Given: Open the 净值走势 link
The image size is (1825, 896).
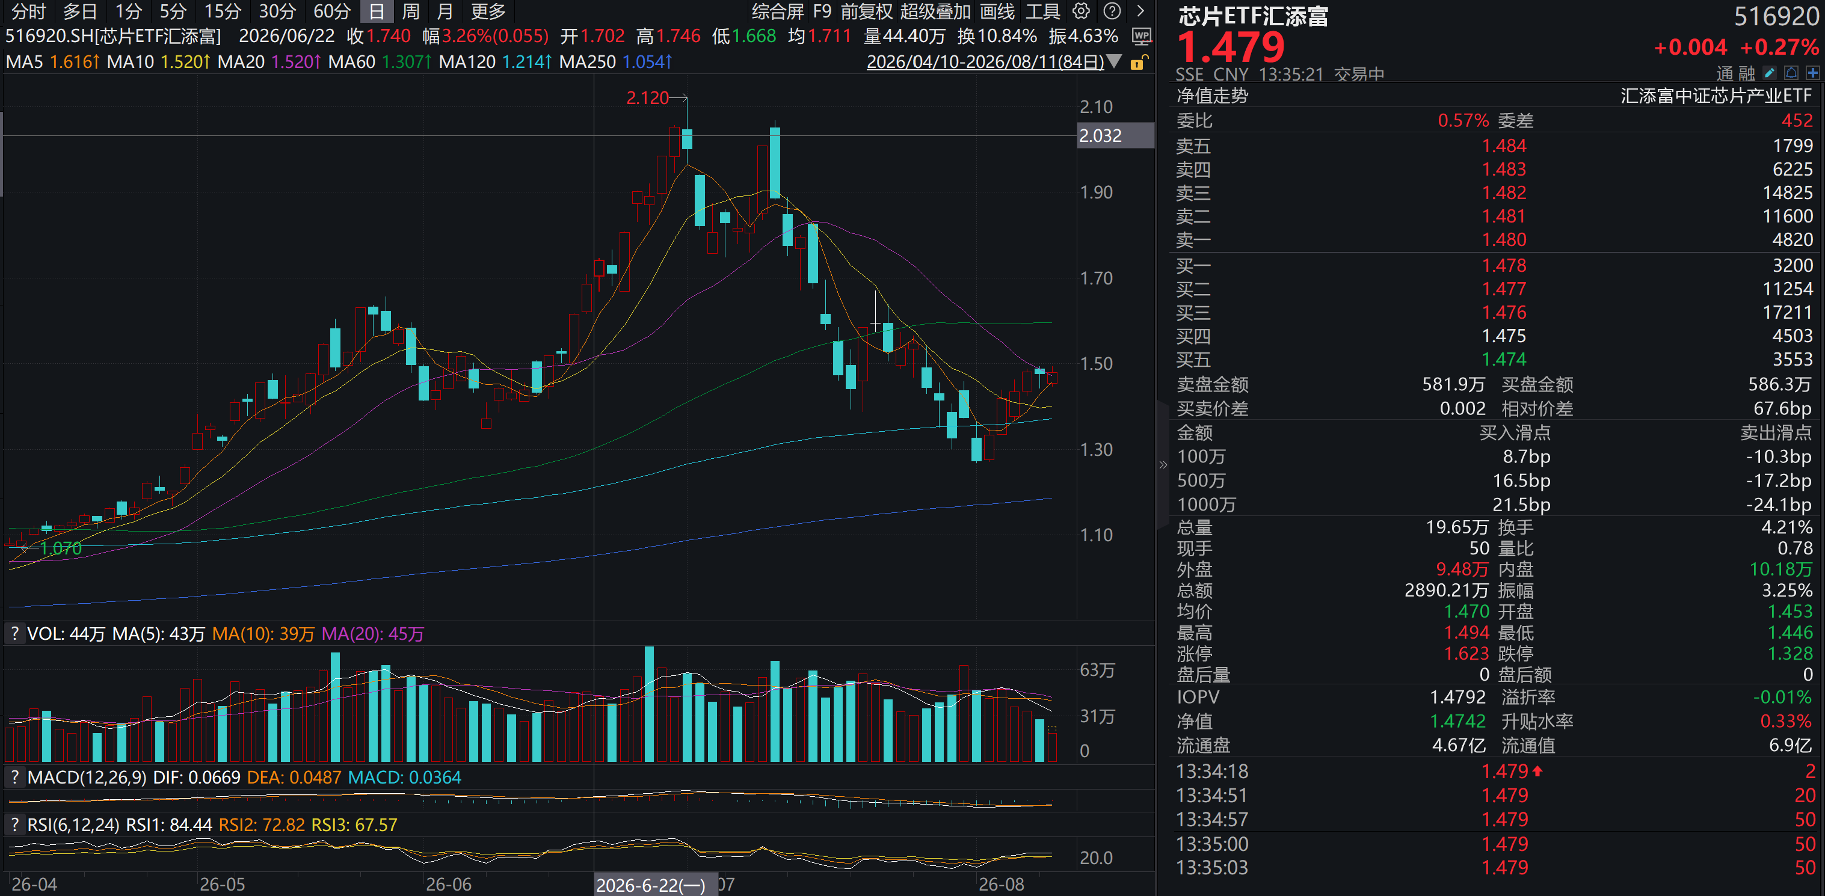Looking at the screenshot, I should [1212, 96].
